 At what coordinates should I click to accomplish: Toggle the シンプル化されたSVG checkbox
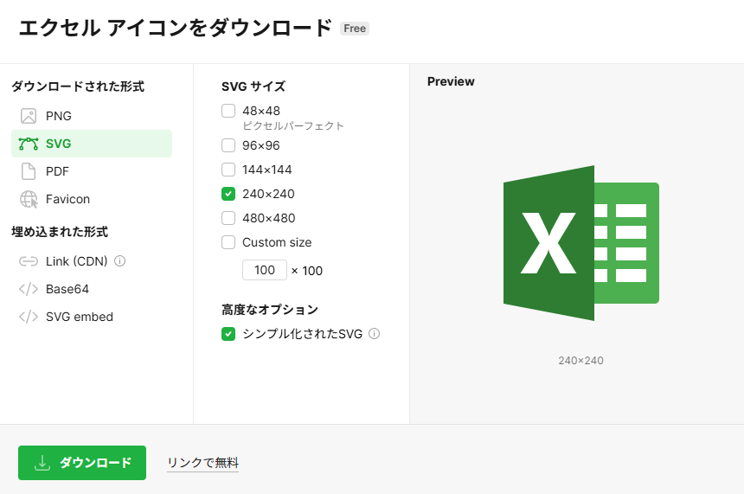click(228, 334)
